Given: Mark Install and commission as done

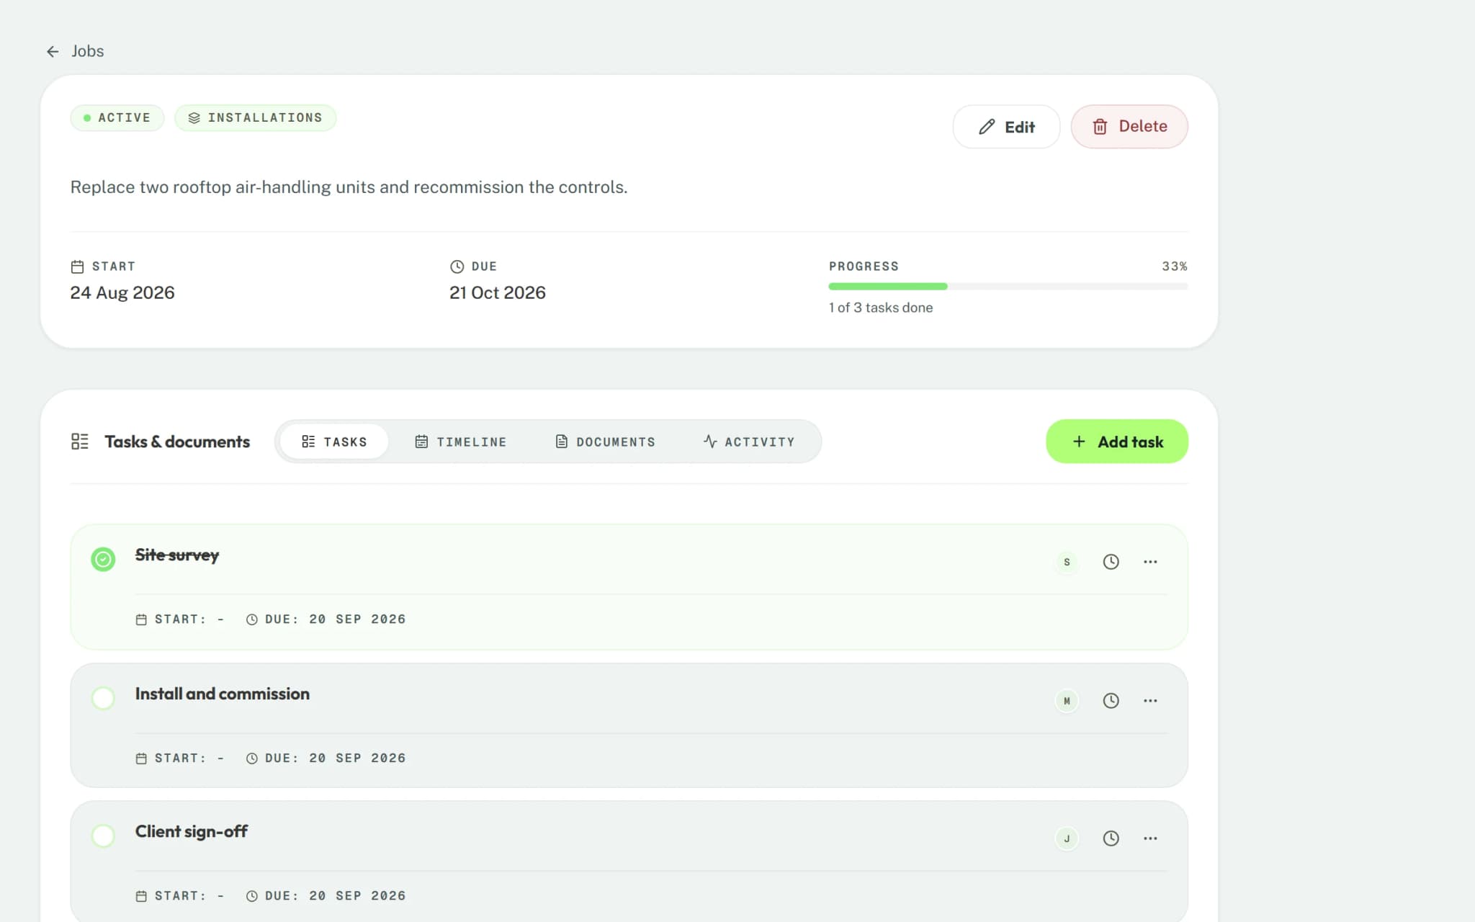Looking at the screenshot, I should coord(103,698).
